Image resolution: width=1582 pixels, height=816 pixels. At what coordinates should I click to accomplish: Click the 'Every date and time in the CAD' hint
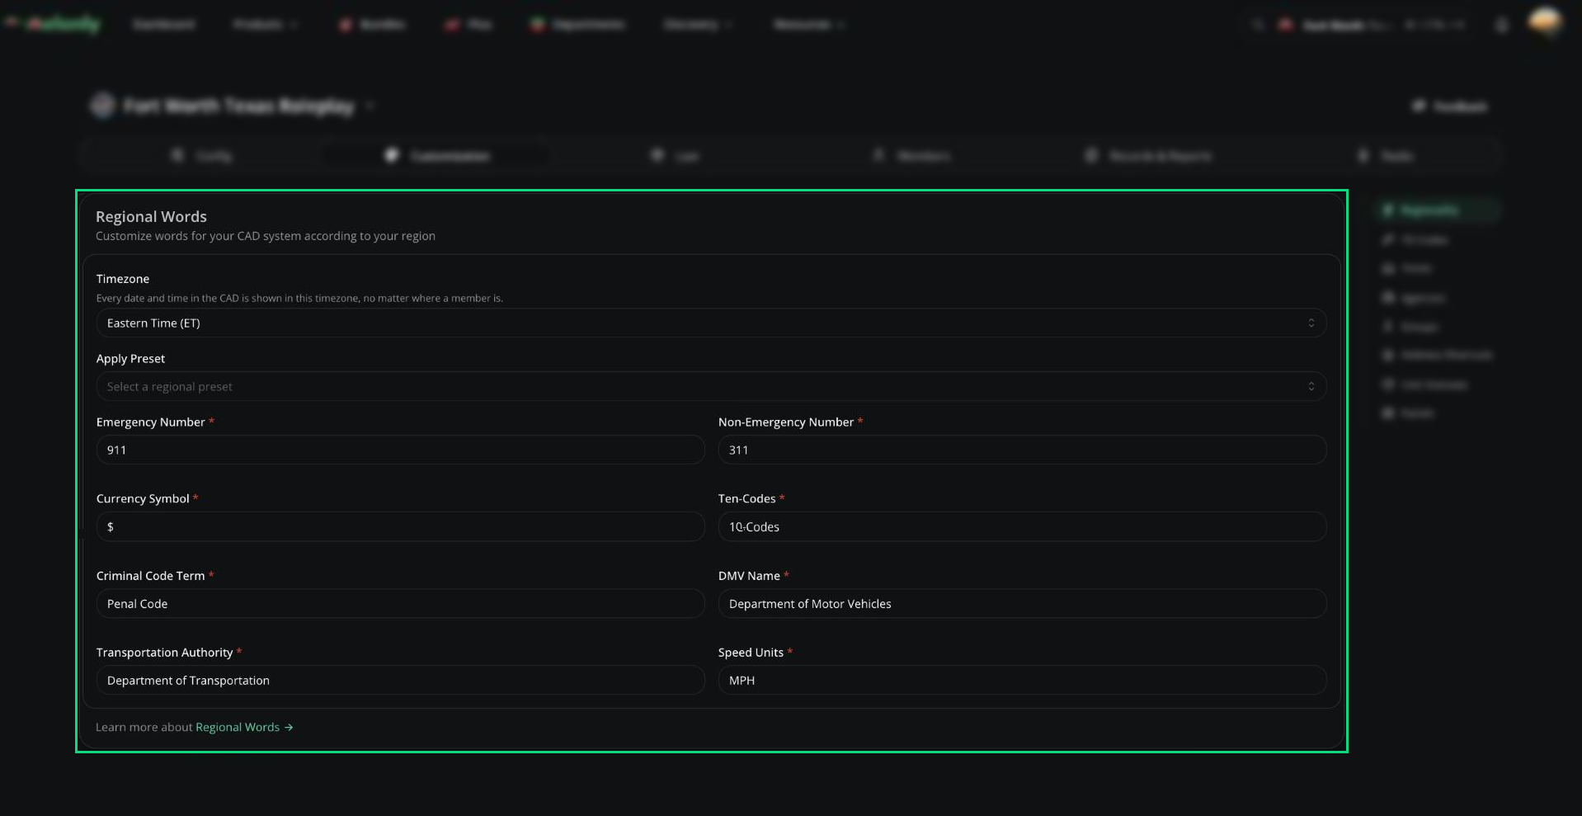pos(299,298)
